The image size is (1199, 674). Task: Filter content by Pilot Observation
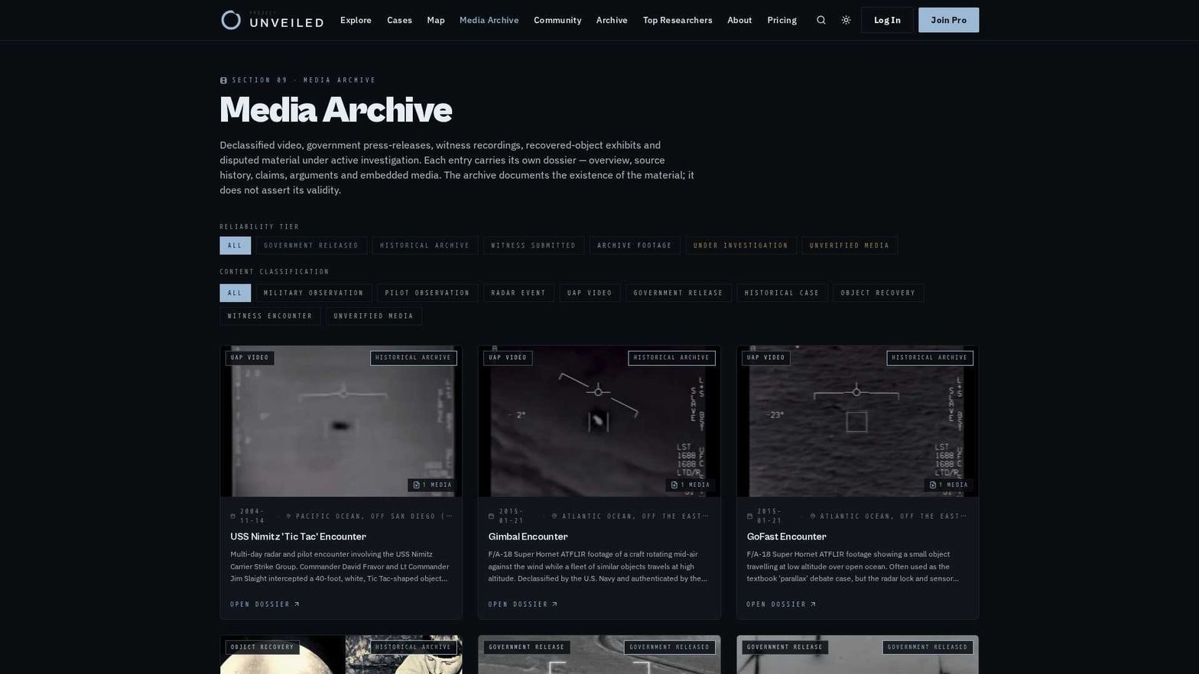point(427,293)
